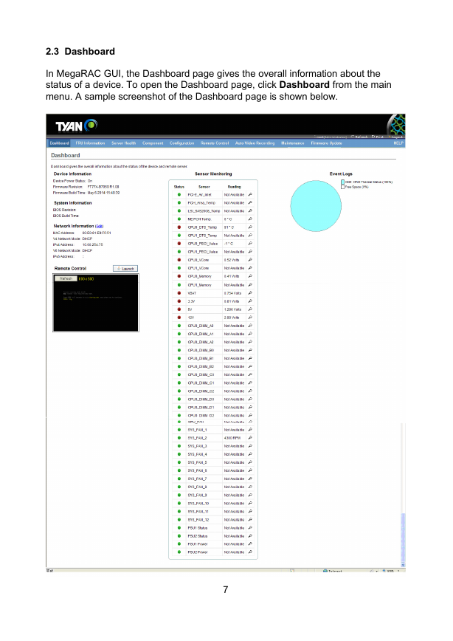Select the CPU0_DIMM_D1 sensor name
The image size is (453, 641).
(x=201, y=408)
